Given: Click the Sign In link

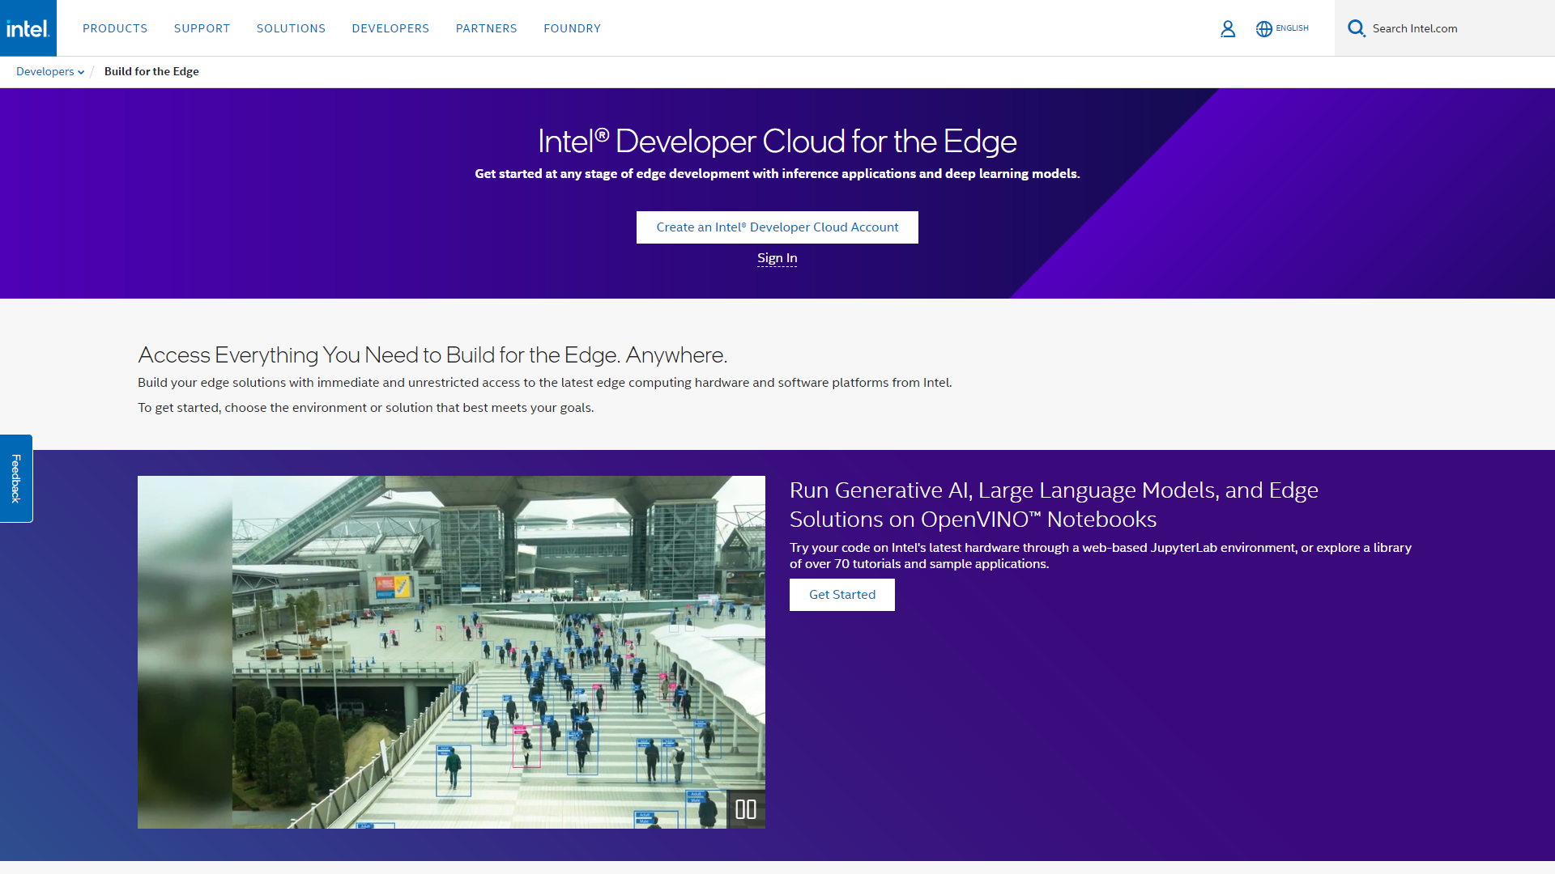Looking at the screenshot, I should [777, 257].
